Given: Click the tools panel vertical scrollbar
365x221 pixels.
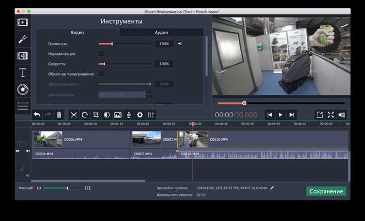Looking at the screenshot, I should pos(206,56).
